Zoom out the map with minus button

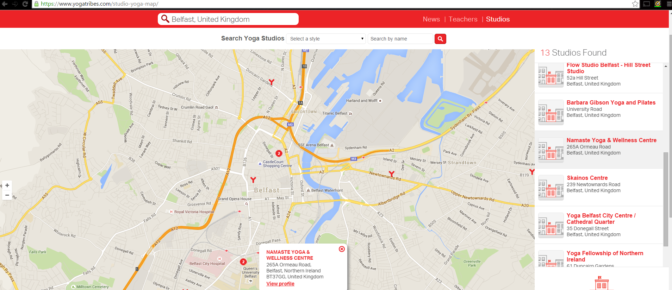click(7, 195)
